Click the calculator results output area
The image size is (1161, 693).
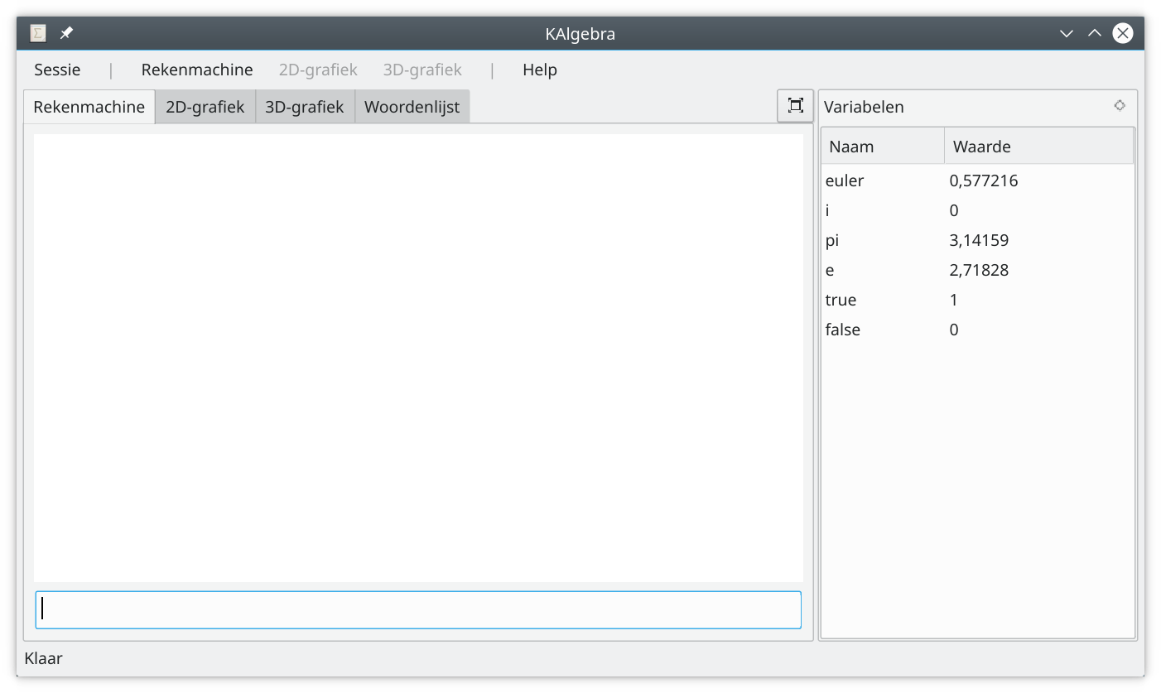click(418, 358)
